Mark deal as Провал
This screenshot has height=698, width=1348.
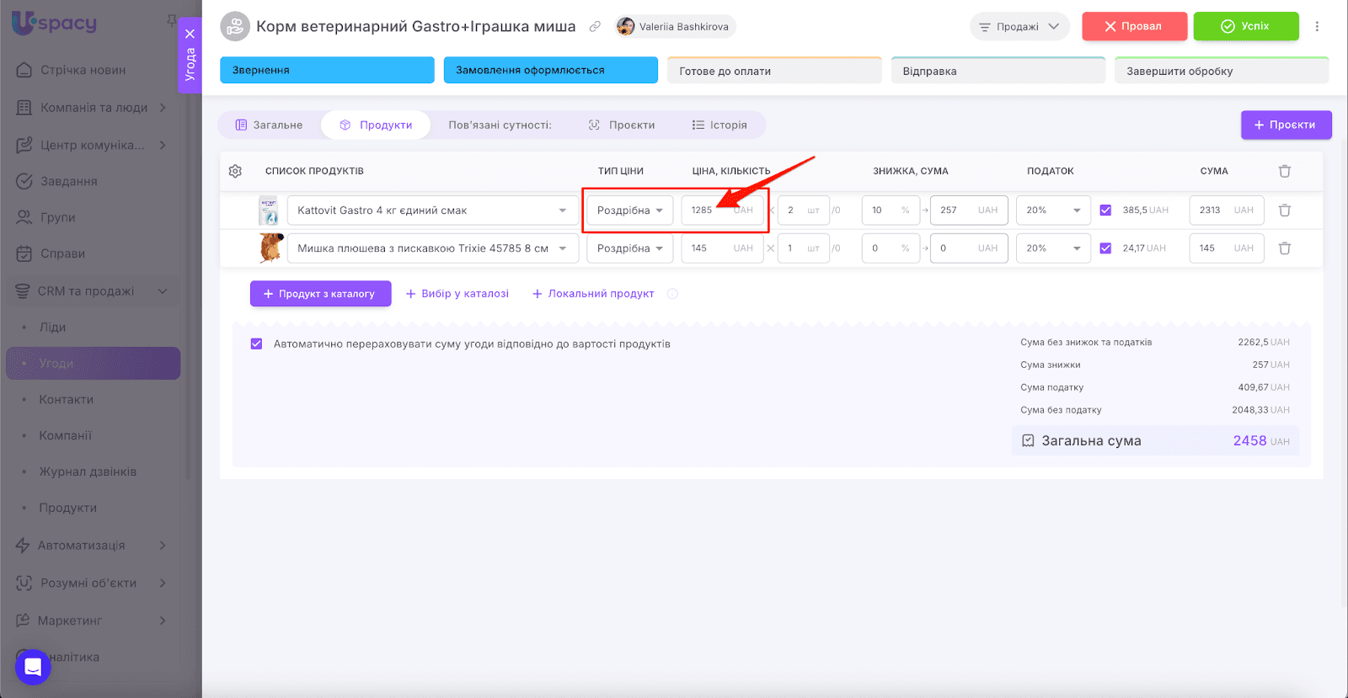coord(1134,26)
